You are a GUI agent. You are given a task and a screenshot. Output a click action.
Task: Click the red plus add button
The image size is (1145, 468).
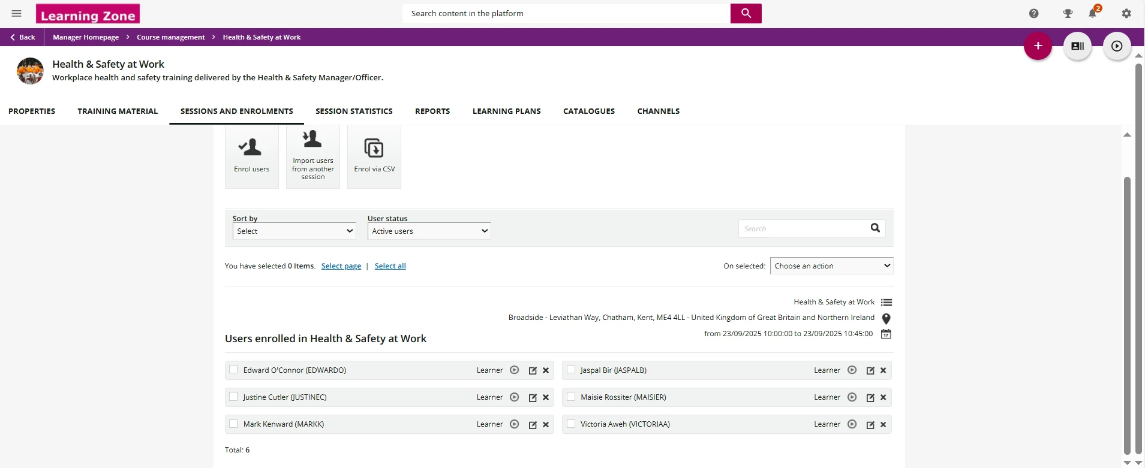[1038, 46]
